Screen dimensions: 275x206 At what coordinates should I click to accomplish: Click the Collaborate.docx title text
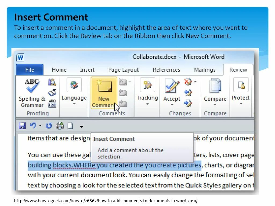154,57
